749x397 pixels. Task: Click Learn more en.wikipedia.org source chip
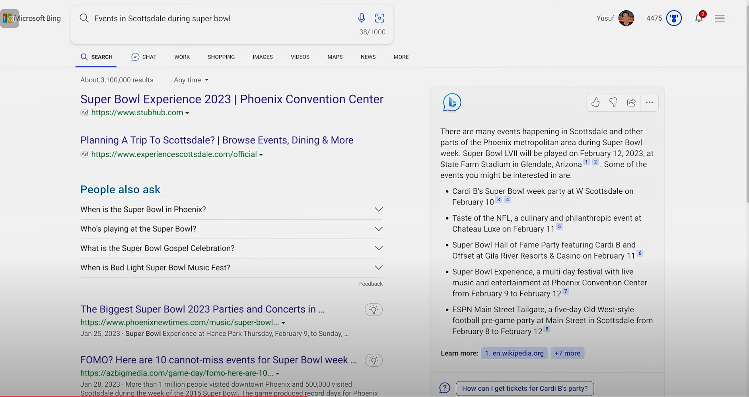point(514,353)
